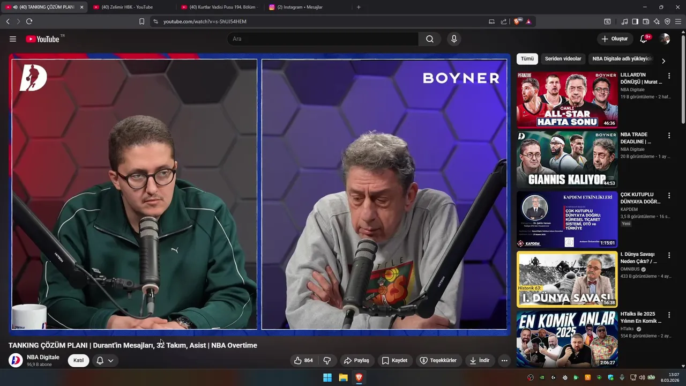Open options for I. Dünya Savaşı video
Viewport: 686px width, 386px height.
pyautogui.click(x=669, y=255)
